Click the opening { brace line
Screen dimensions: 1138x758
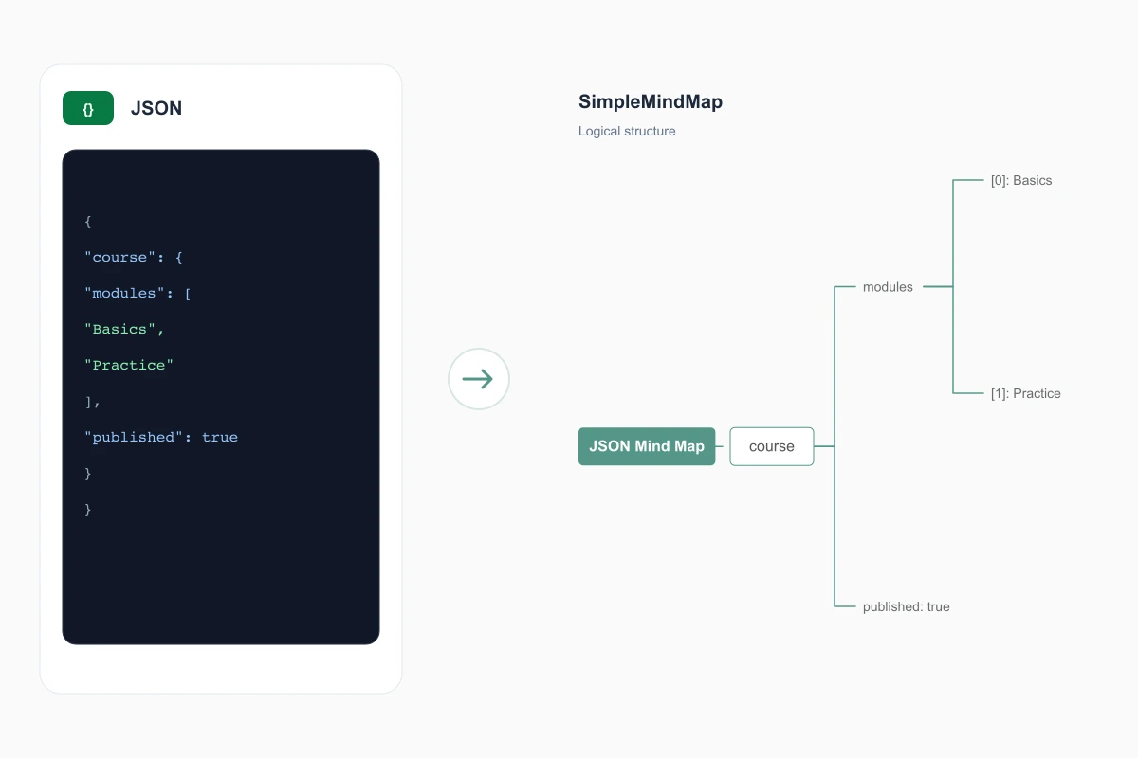pos(88,221)
